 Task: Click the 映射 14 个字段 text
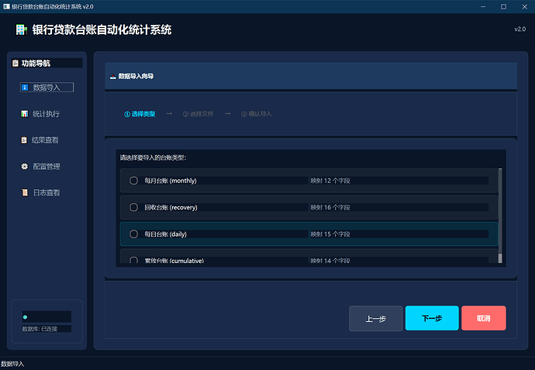point(330,261)
